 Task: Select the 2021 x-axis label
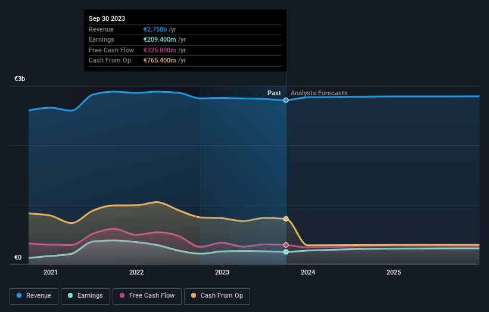(51, 272)
